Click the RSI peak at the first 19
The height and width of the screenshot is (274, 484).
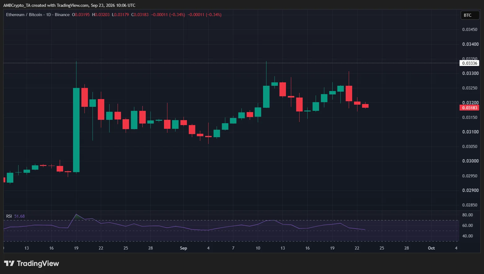[76, 214]
